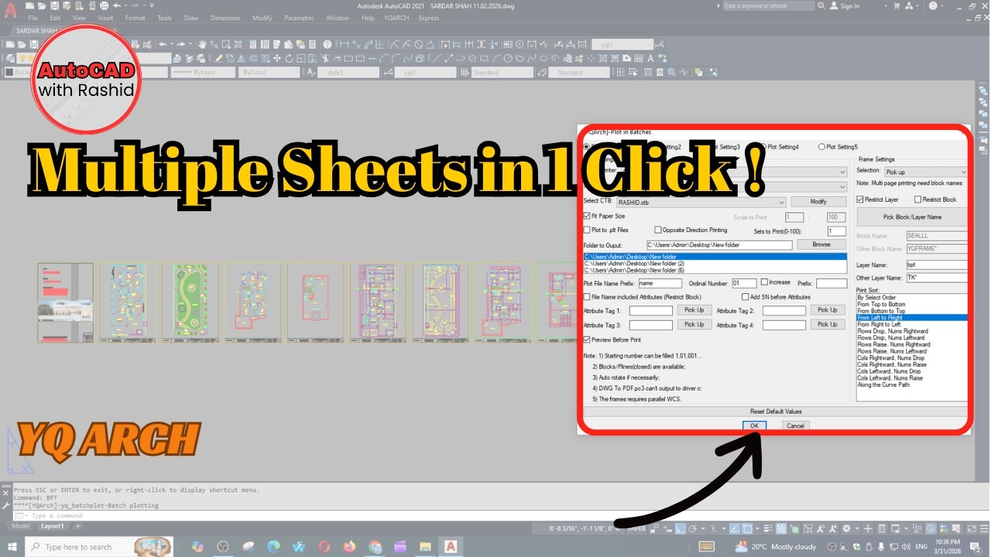This screenshot has width=991, height=557.
Task: Open the Plot print icon in quick access toolbar
Action: pos(104,6)
